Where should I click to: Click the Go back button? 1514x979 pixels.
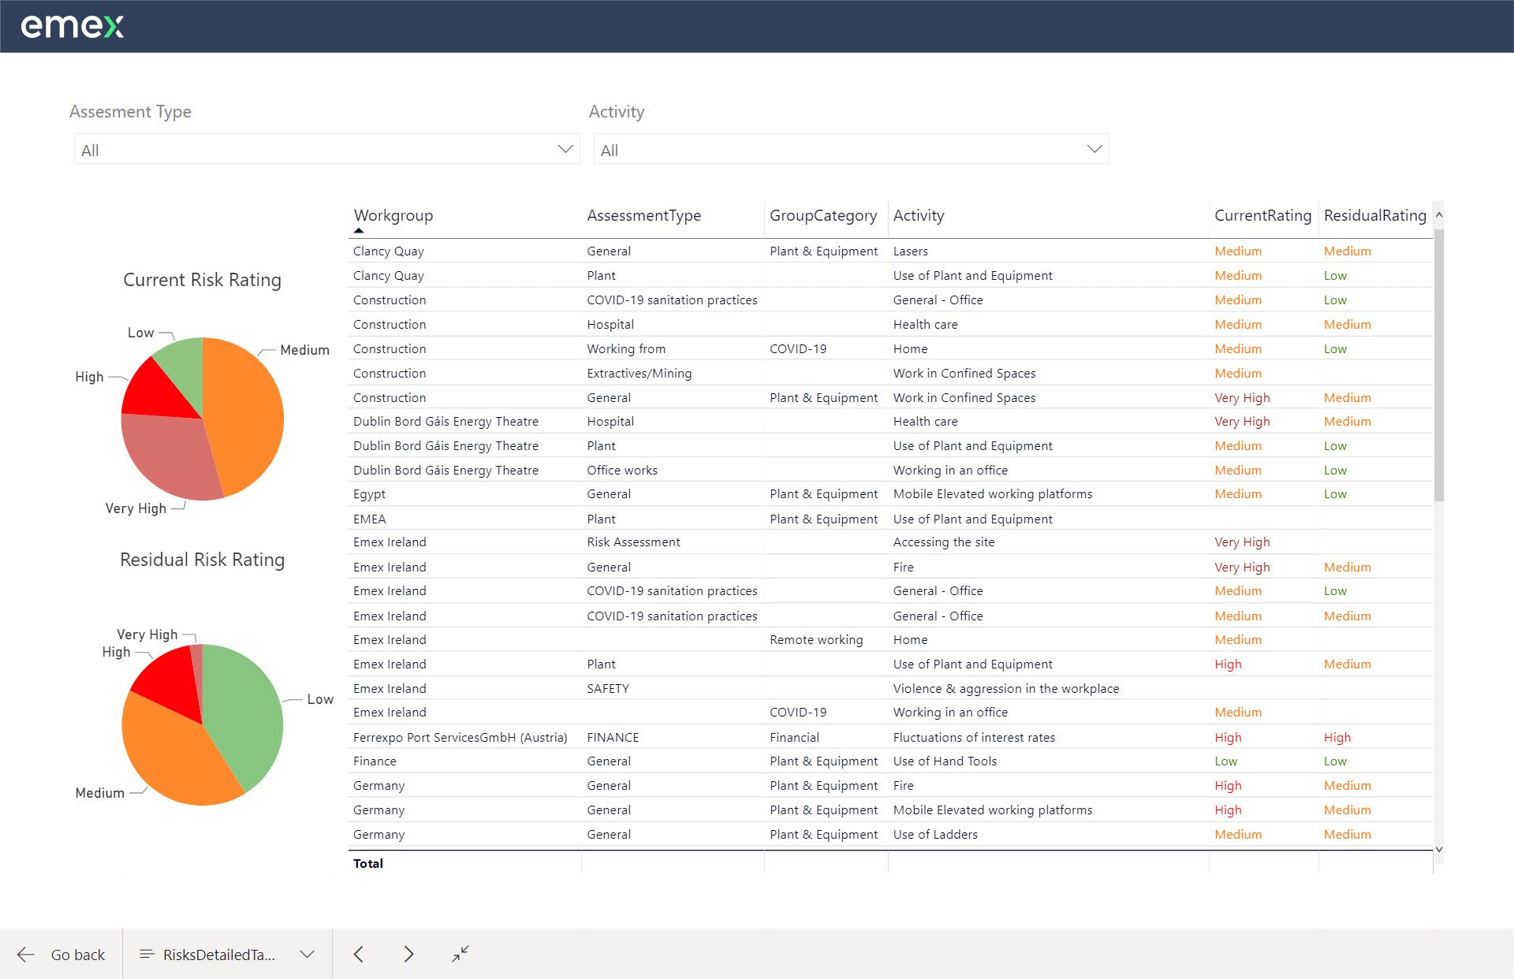[77, 955]
